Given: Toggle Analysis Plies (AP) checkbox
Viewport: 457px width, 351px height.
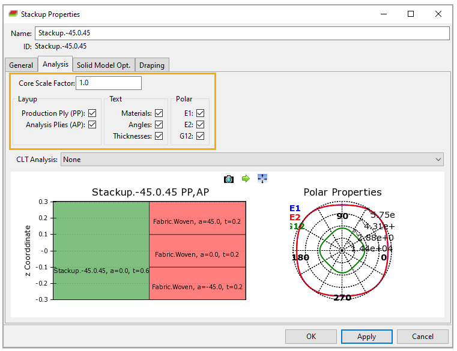Looking at the screenshot, I should (x=92, y=125).
